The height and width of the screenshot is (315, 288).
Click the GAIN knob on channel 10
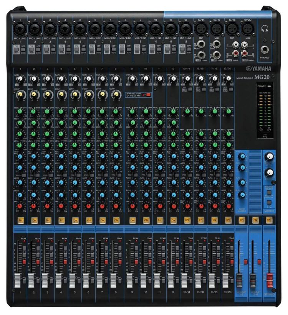pos(146,79)
